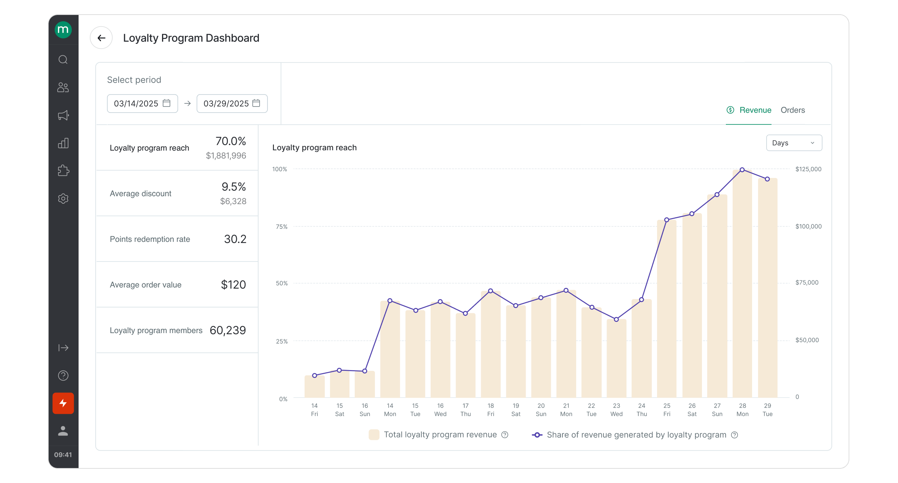Screen dimensions: 898x483
Task: Open analytics bar chart icon
Action: point(63,143)
